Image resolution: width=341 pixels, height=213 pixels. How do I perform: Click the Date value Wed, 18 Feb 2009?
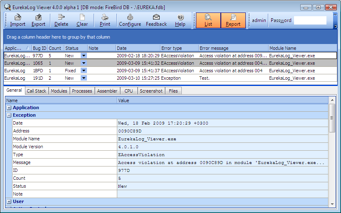click(163, 123)
